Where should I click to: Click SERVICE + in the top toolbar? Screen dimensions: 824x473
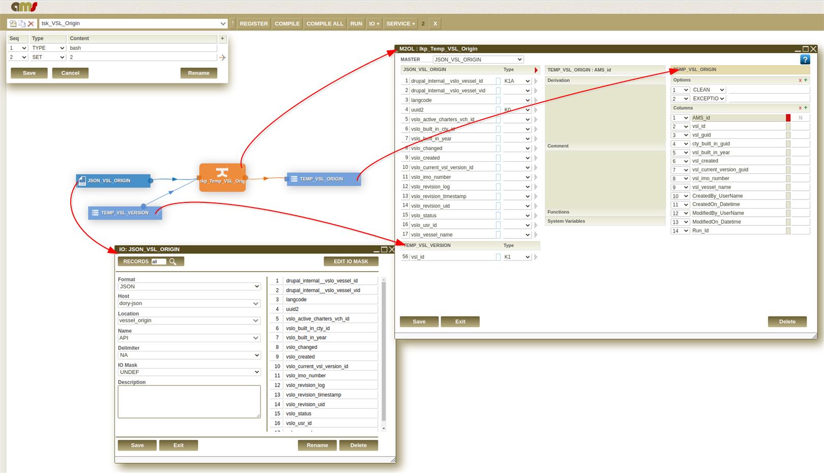tap(401, 23)
